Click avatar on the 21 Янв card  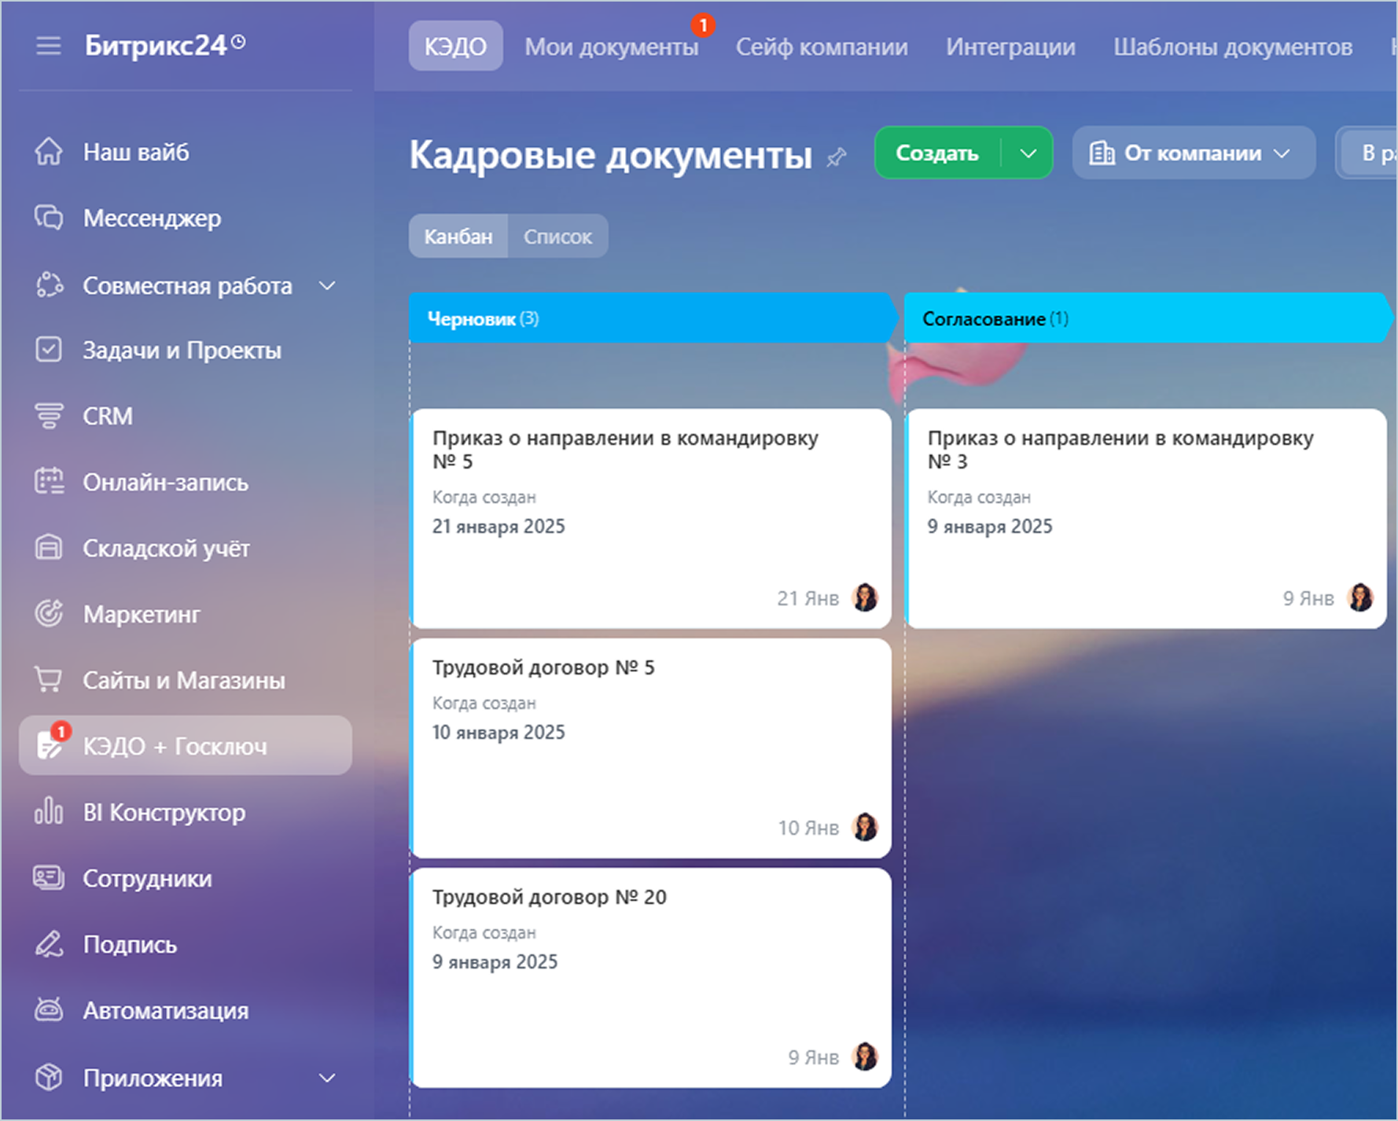(x=866, y=598)
